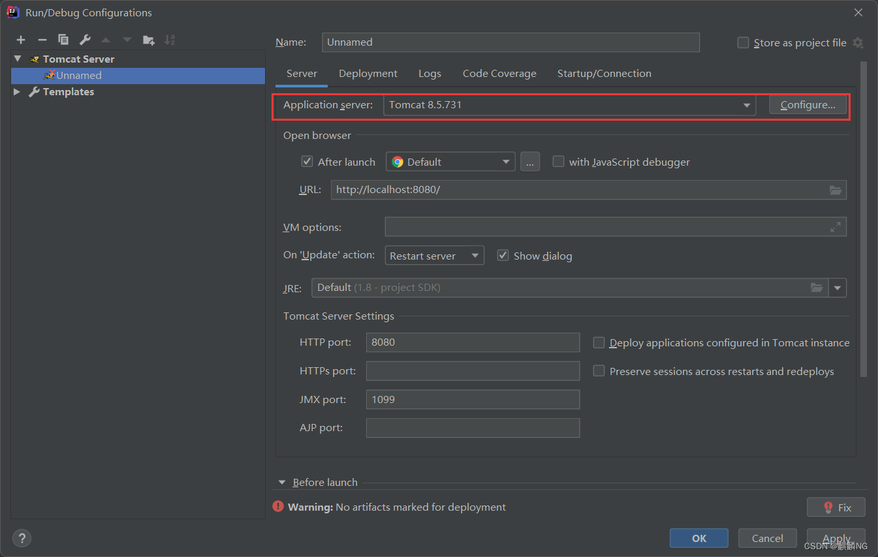Create new folder for configurations

149,40
